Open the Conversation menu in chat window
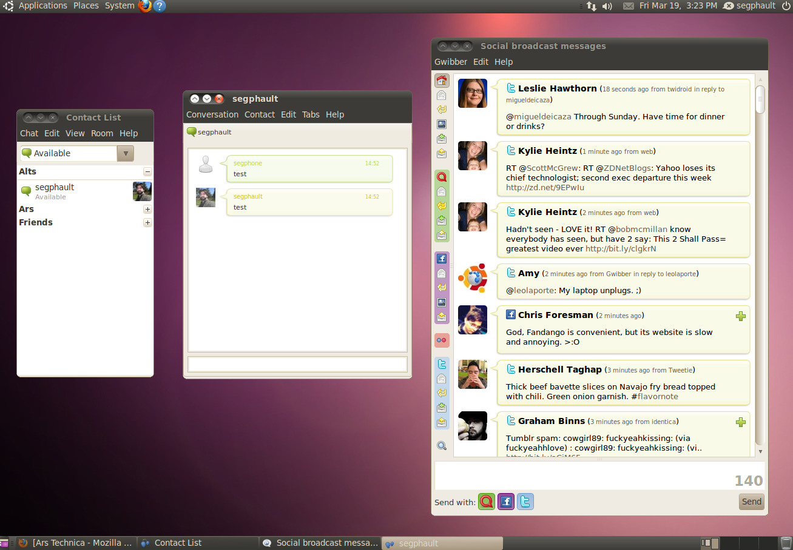This screenshot has width=793, height=550. [x=212, y=114]
